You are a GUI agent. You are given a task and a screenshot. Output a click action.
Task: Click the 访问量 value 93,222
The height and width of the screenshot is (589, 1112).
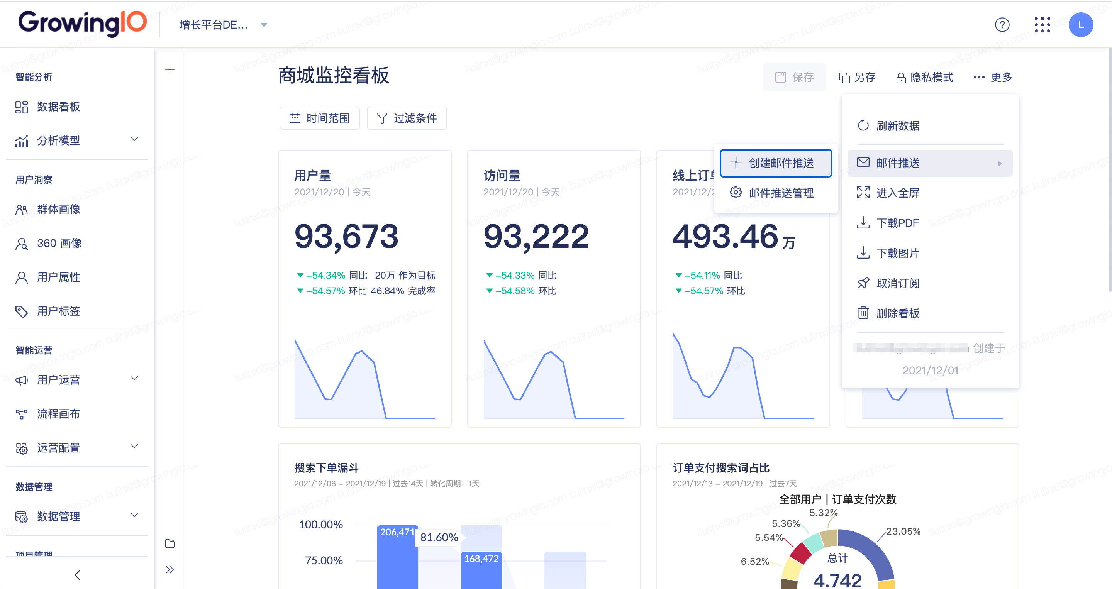pos(536,237)
